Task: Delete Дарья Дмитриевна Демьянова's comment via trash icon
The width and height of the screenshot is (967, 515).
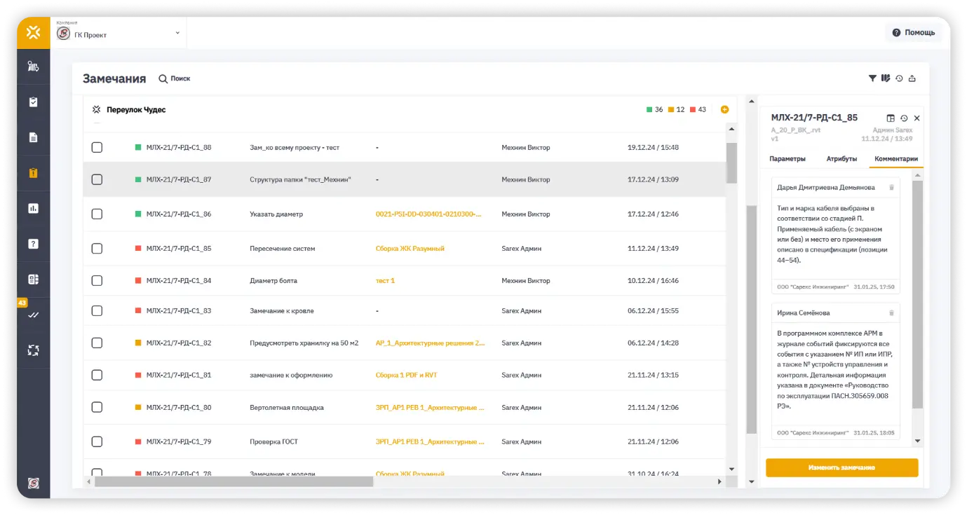Action: [x=891, y=187]
